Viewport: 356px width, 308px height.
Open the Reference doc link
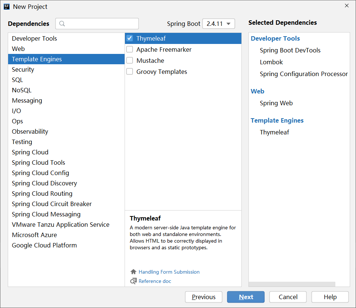[x=155, y=281]
